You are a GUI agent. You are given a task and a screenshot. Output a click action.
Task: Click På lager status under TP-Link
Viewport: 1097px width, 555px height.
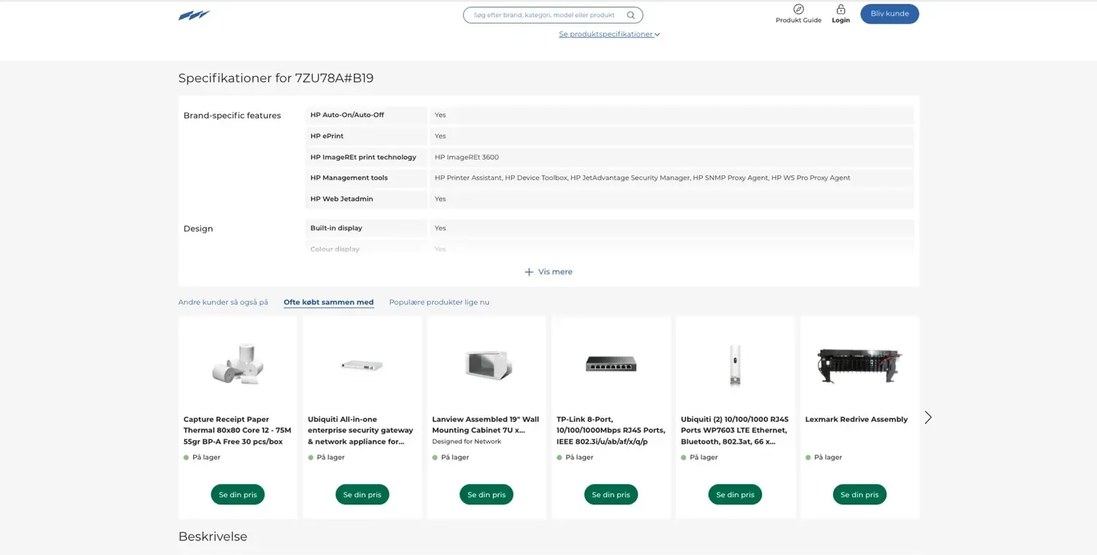pos(579,458)
